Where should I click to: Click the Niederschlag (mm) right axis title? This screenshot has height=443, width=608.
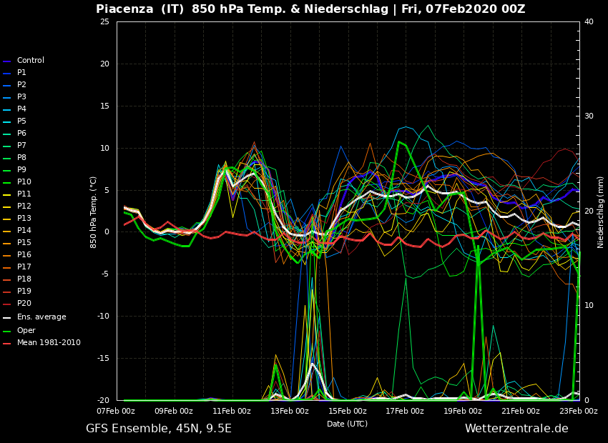point(601,211)
